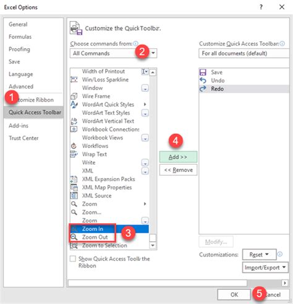Confirm with the OK button

point(234,295)
